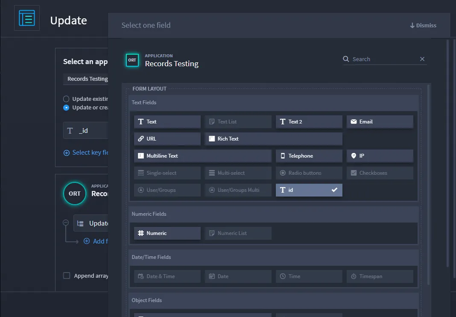
Task: Select the Multiline Text field
Action: [x=203, y=156]
